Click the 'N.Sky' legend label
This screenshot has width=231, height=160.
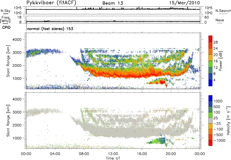5,11
